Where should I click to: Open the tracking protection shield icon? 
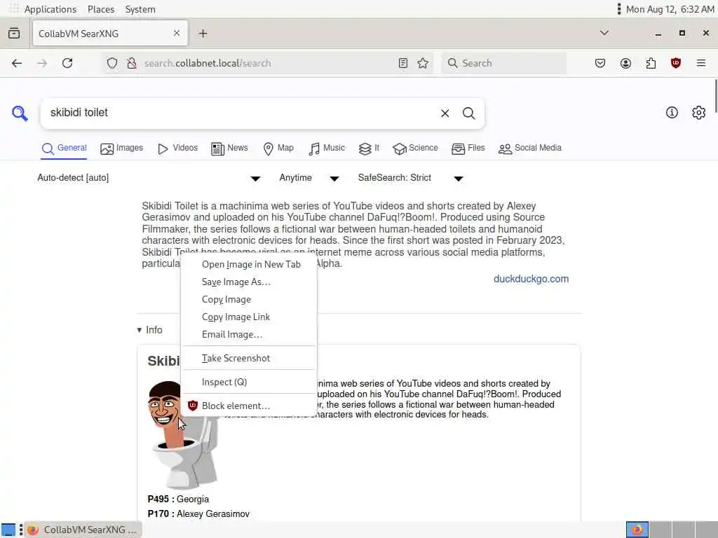pos(112,63)
